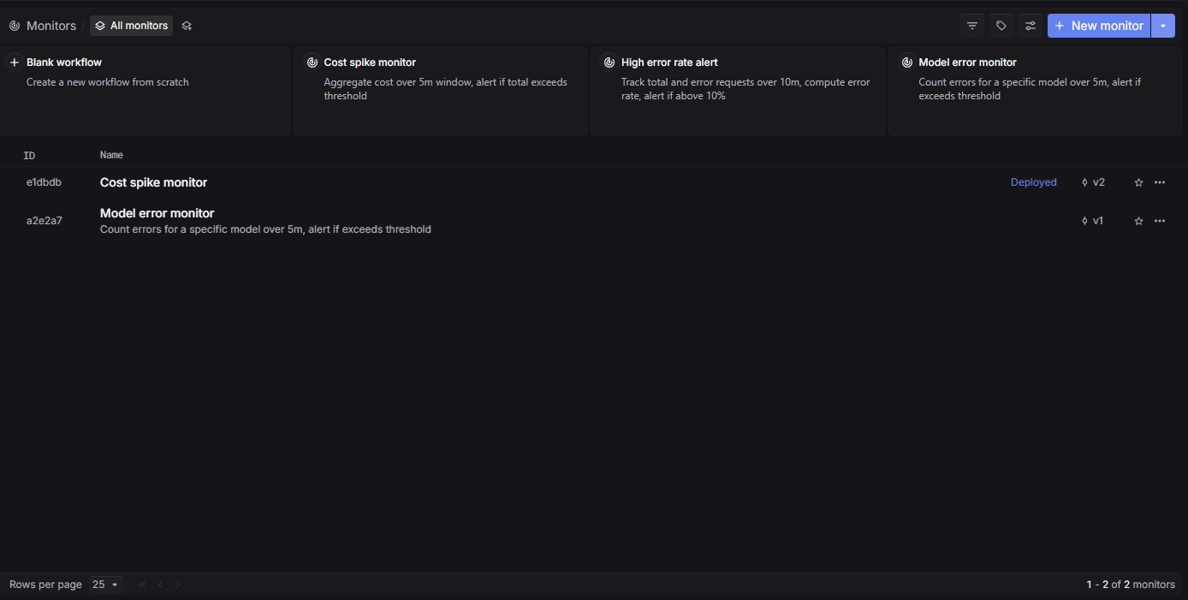Expand the New monitor dropdown arrow
Image resolution: width=1188 pixels, height=600 pixels.
[x=1163, y=26]
